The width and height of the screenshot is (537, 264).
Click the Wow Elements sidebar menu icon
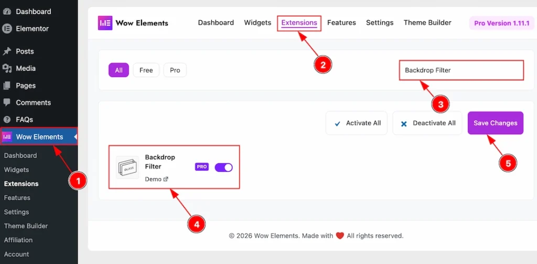pos(7,137)
